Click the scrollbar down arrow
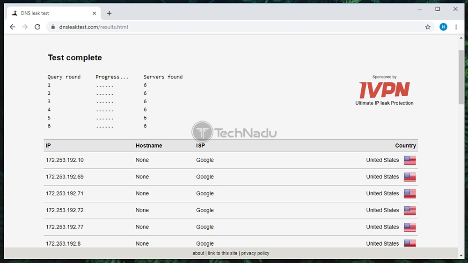 pos(461,256)
